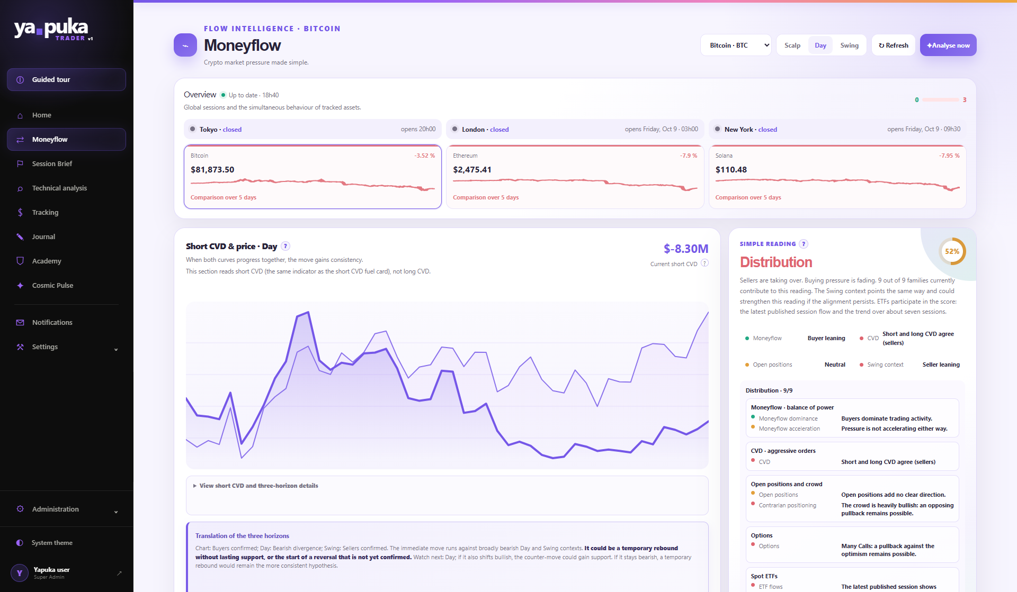Image resolution: width=1017 pixels, height=592 pixels.
Task: Click the Distribution · 9/9 label
Action: [769, 390]
